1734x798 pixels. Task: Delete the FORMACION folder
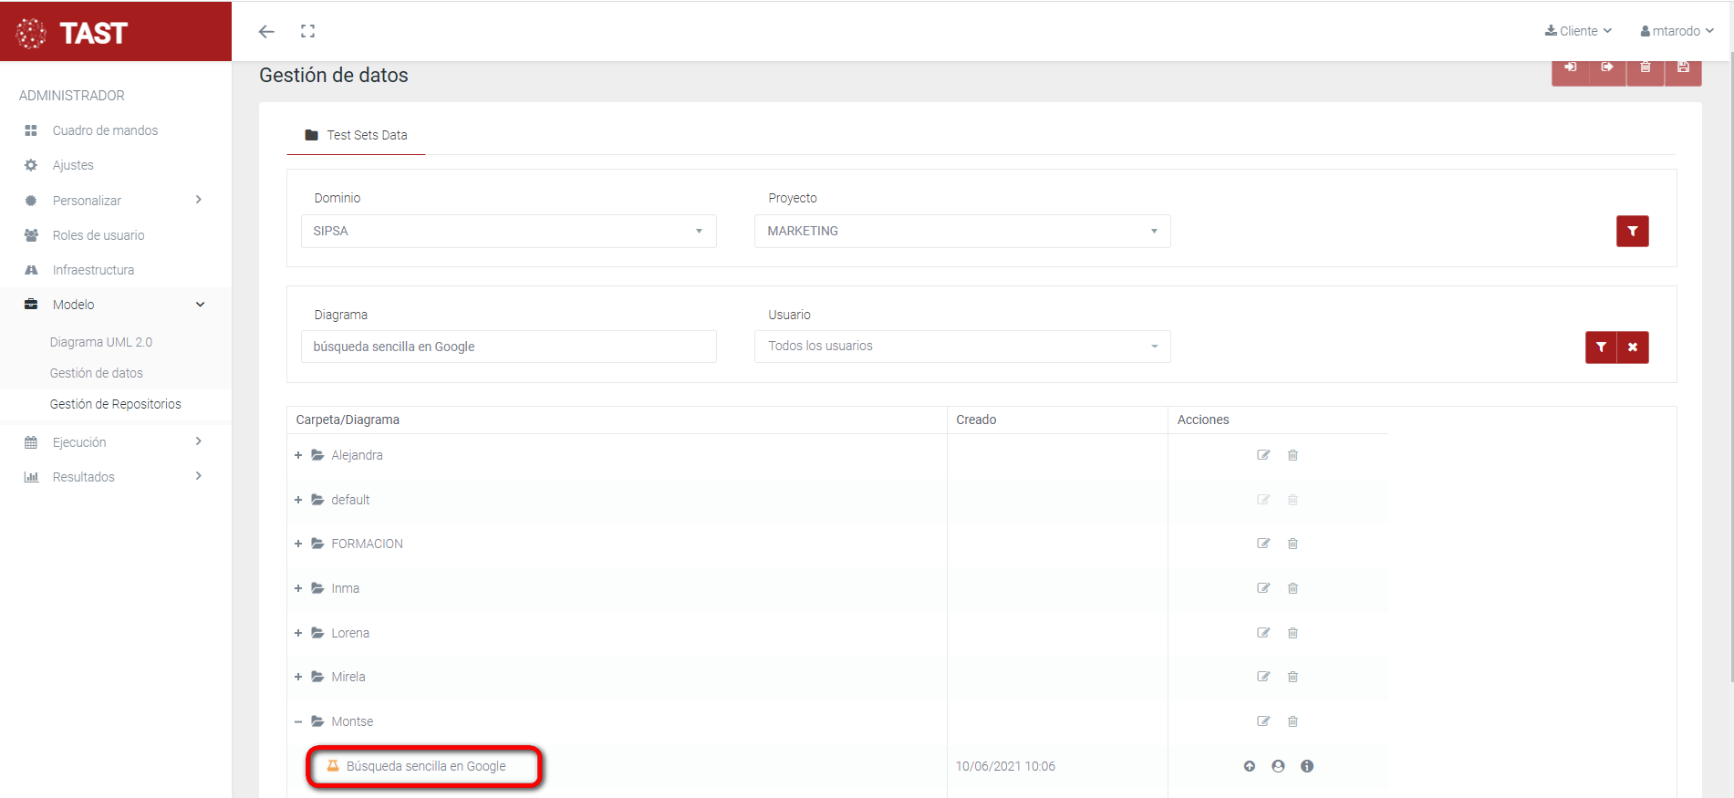point(1293,544)
